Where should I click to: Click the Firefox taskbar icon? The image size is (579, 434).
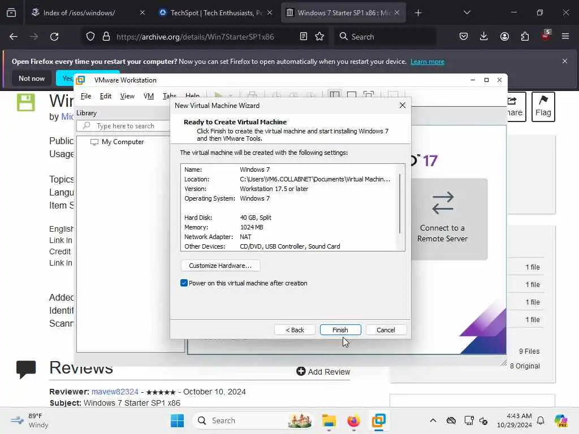pos(354,420)
